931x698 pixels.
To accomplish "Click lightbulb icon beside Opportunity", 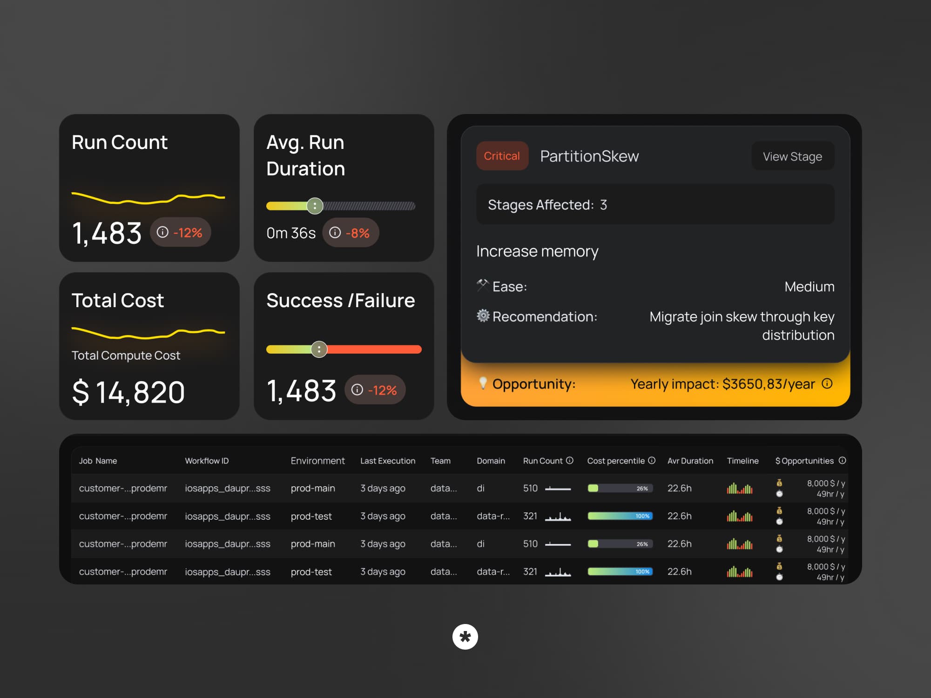I will [x=483, y=383].
